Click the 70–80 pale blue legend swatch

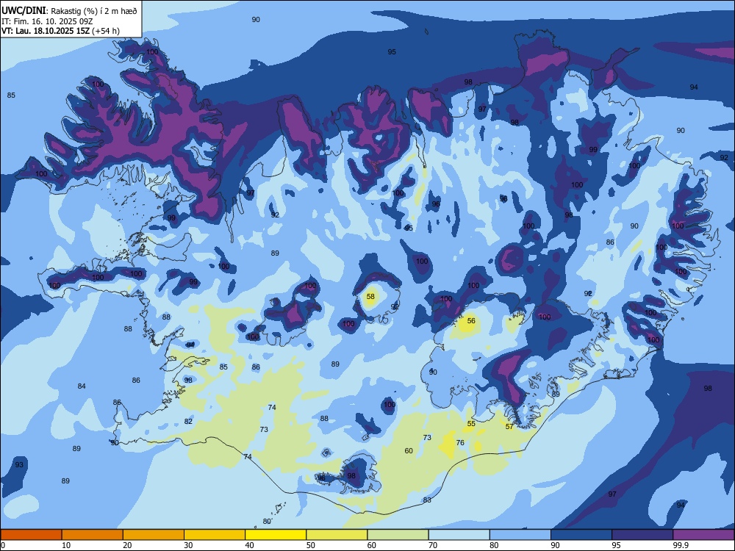pyautogui.click(x=459, y=535)
